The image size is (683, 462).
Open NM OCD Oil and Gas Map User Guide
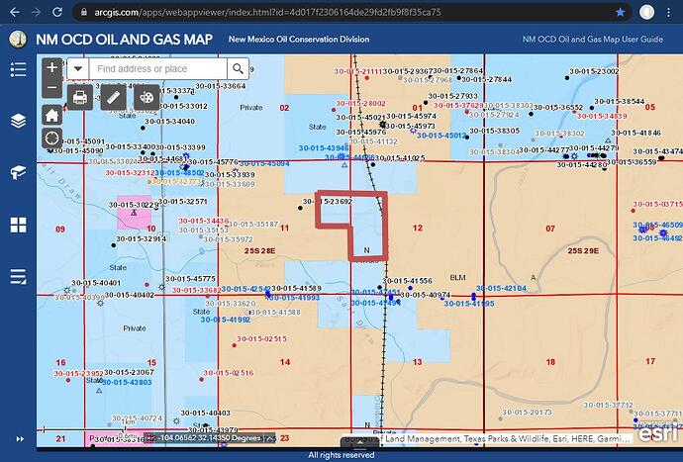coord(593,40)
